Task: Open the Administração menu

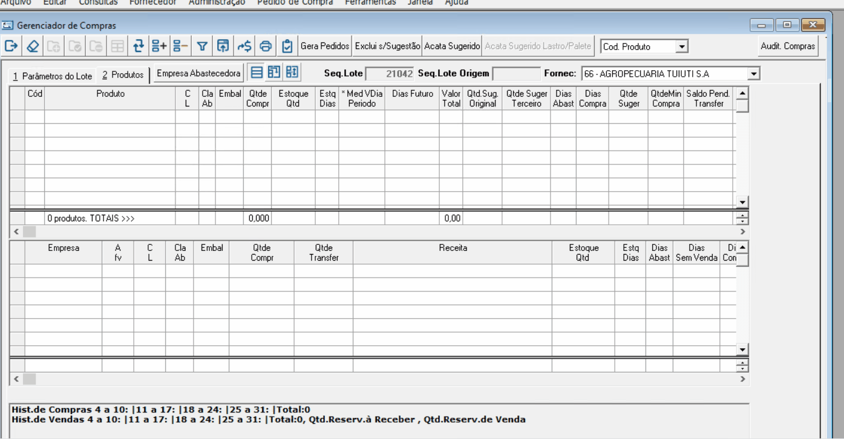Action: tap(217, 2)
